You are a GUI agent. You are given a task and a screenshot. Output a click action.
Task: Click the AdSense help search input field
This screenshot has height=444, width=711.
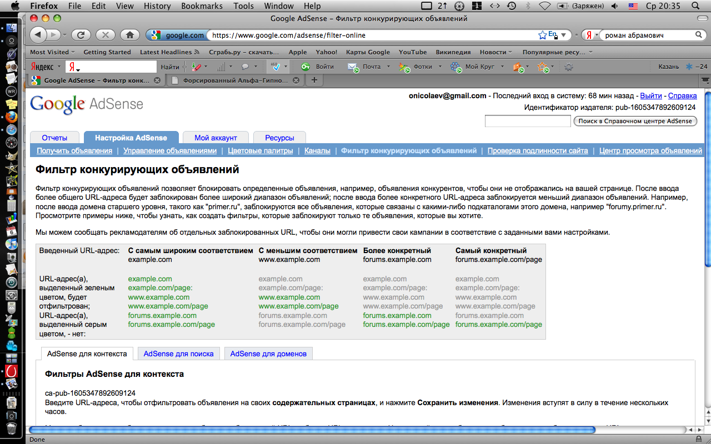527,121
